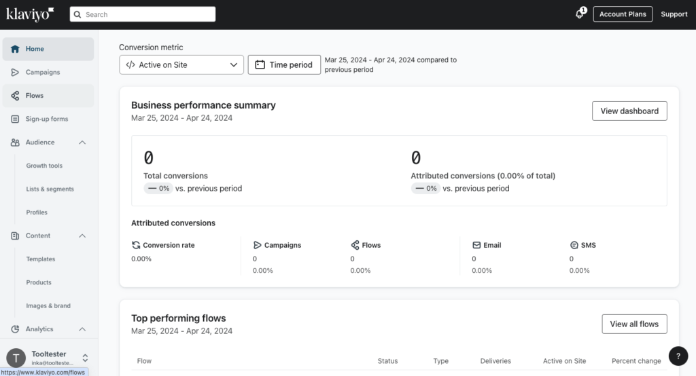Collapse the Analytics section

point(82,329)
